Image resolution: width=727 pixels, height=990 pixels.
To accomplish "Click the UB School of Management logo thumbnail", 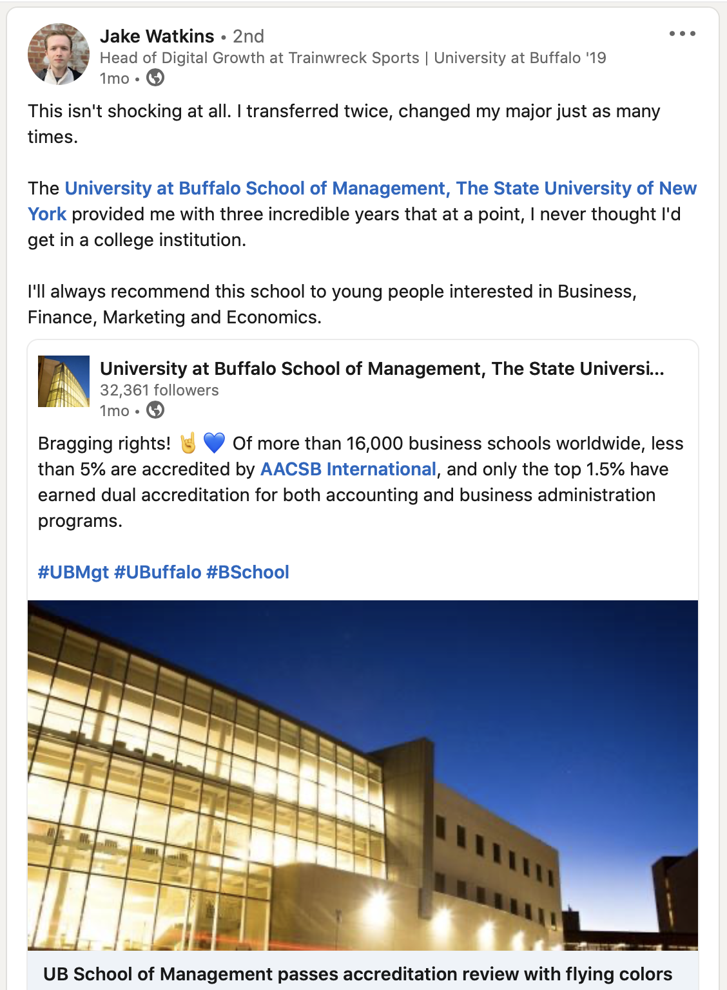I will click(x=64, y=381).
